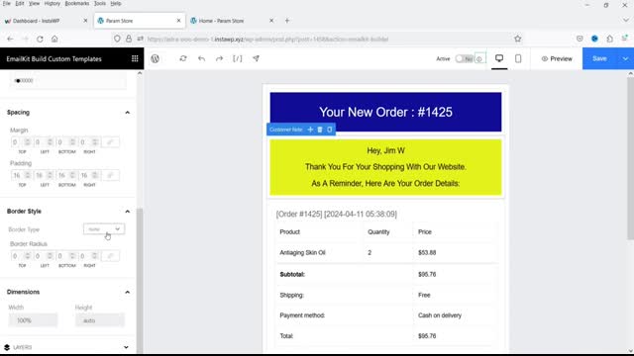
Task: Open the browser list all tabs arrow
Action: point(626,20)
